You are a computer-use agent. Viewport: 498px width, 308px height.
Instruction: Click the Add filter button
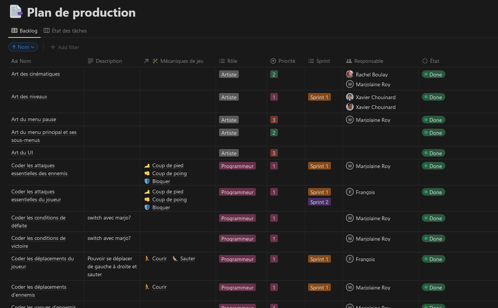[x=68, y=47]
